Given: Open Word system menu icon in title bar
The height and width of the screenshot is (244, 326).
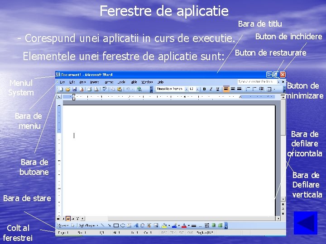Looking at the screenshot, I should pos(58,74).
